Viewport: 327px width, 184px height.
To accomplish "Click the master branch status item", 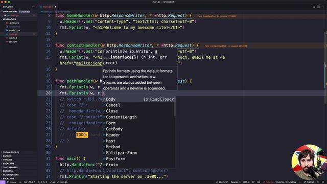I will [12, 182].
